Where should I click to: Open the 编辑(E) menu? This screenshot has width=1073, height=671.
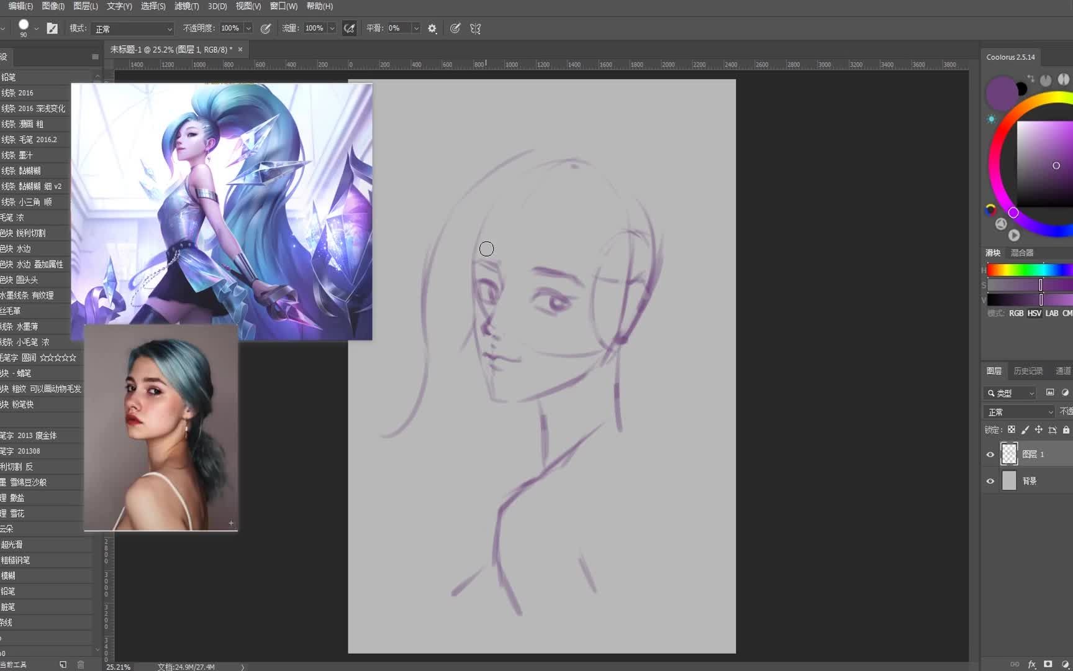coord(20,6)
